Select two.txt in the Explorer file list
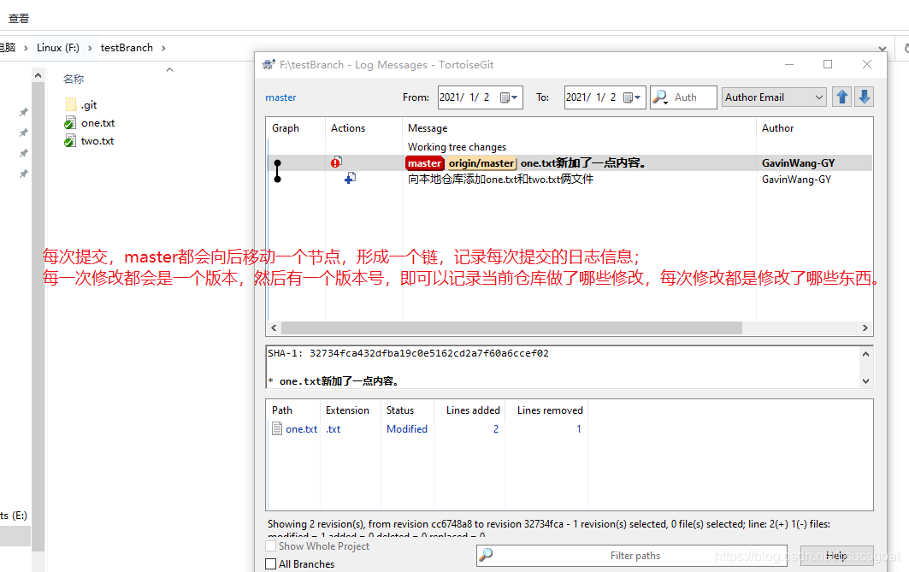This screenshot has width=909, height=572. tap(89, 141)
